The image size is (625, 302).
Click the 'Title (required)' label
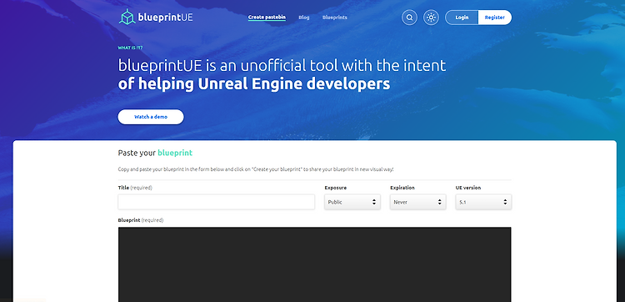[x=135, y=188]
